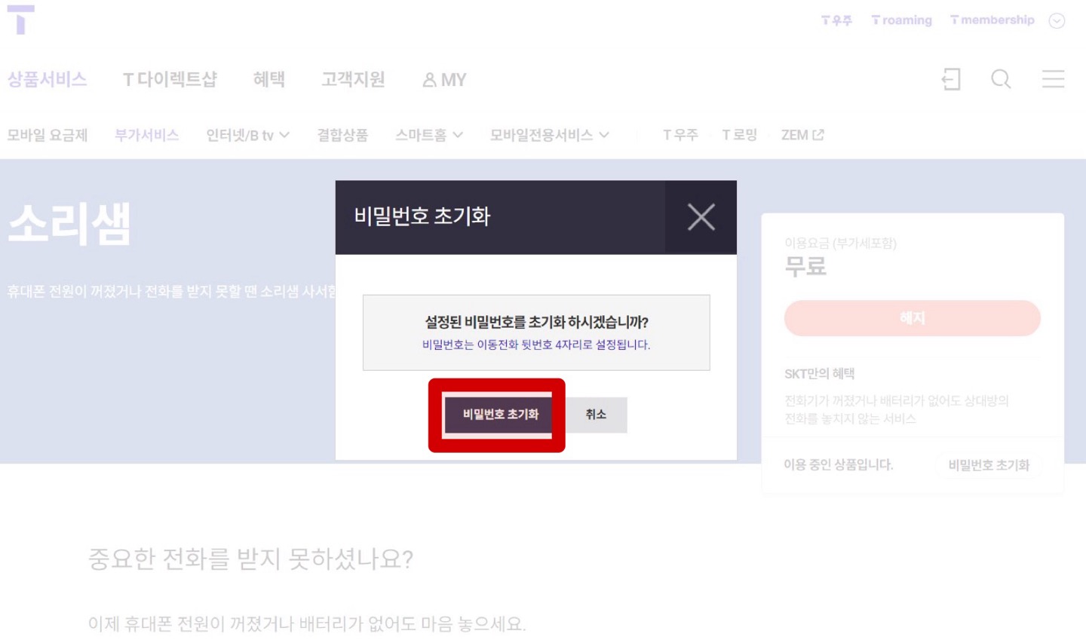Screen dimensions: 1086x643
Task: Cancel the reset with the 취소 button
Action: pyautogui.click(x=595, y=415)
